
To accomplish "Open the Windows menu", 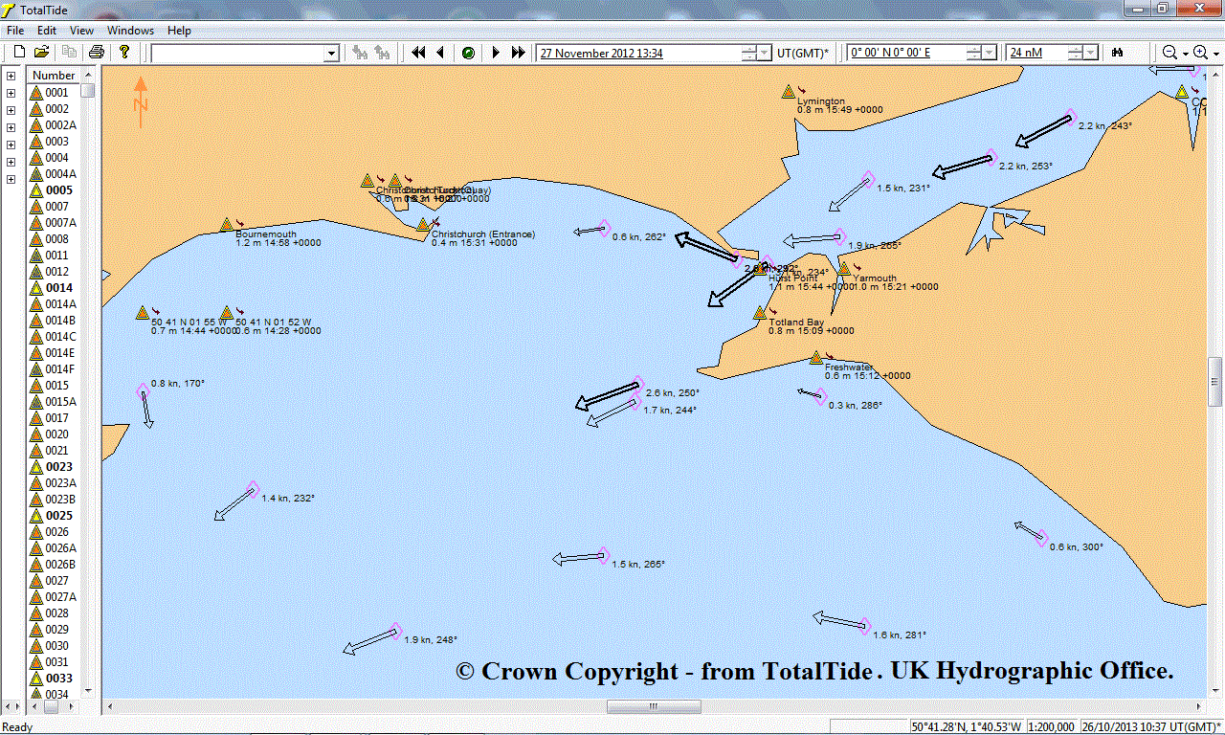I will point(130,31).
